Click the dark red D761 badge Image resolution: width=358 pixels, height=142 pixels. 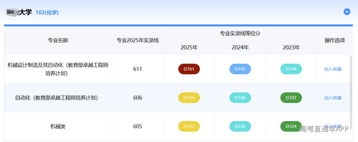(189, 69)
